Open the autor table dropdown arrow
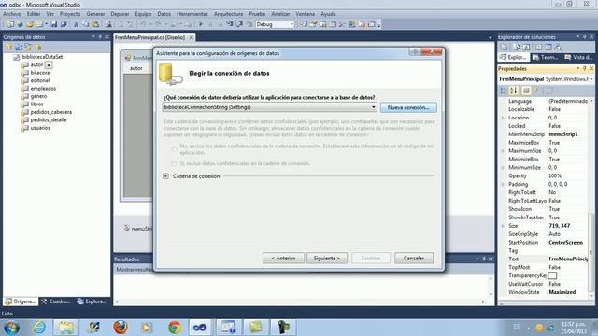Viewport: 598px width, 336px height. pyautogui.click(x=49, y=65)
